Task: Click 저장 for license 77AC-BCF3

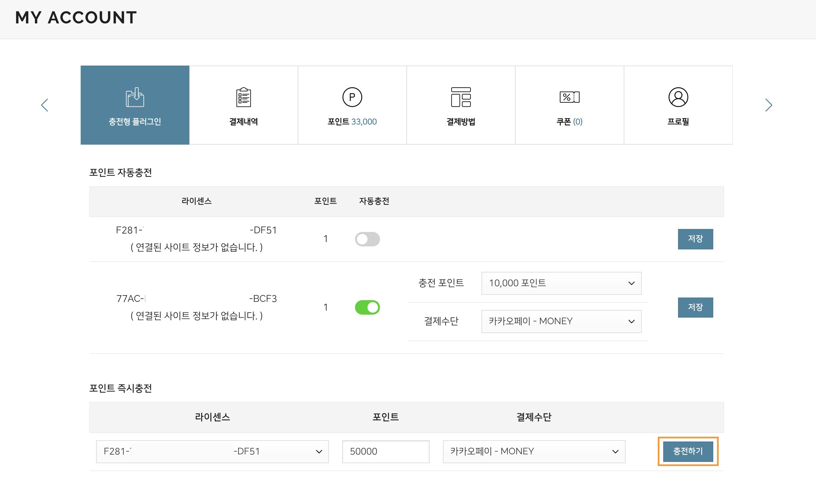Action: [x=695, y=307]
